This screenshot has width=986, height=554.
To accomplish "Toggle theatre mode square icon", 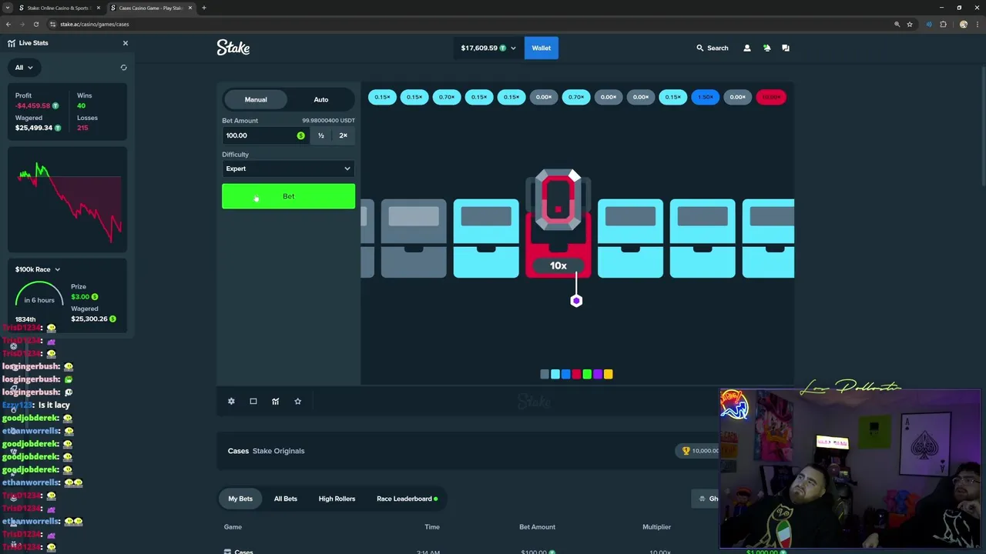I will [x=253, y=401].
